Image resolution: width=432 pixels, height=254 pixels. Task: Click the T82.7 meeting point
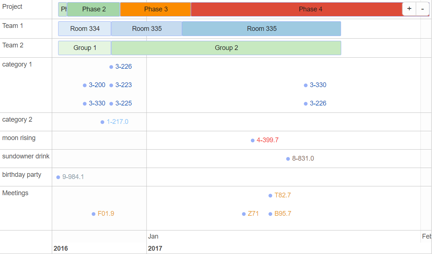(282, 195)
